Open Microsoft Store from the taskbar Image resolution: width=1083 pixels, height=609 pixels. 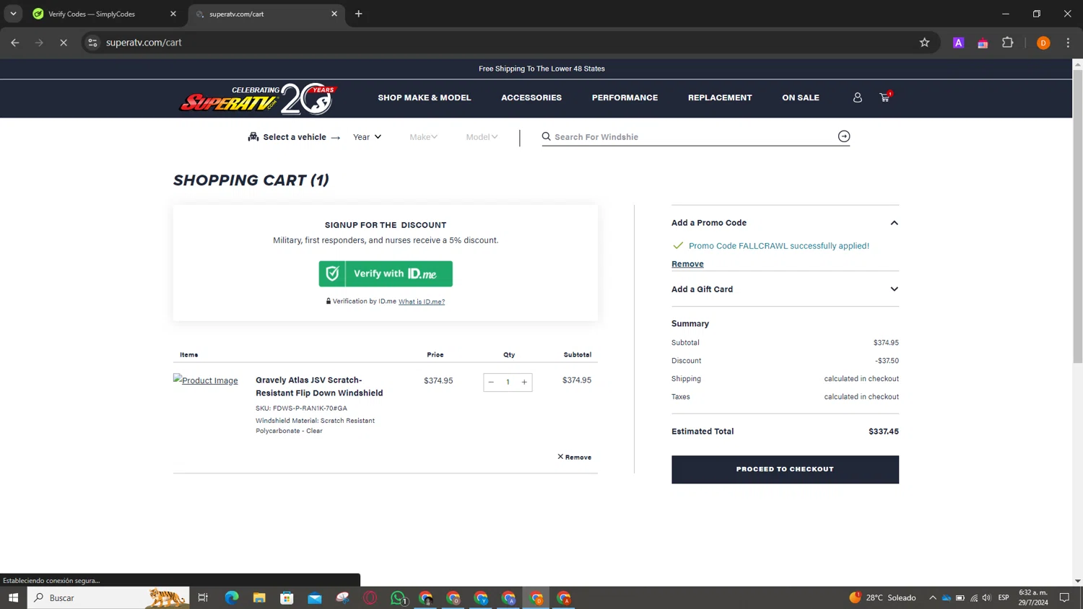click(x=287, y=597)
